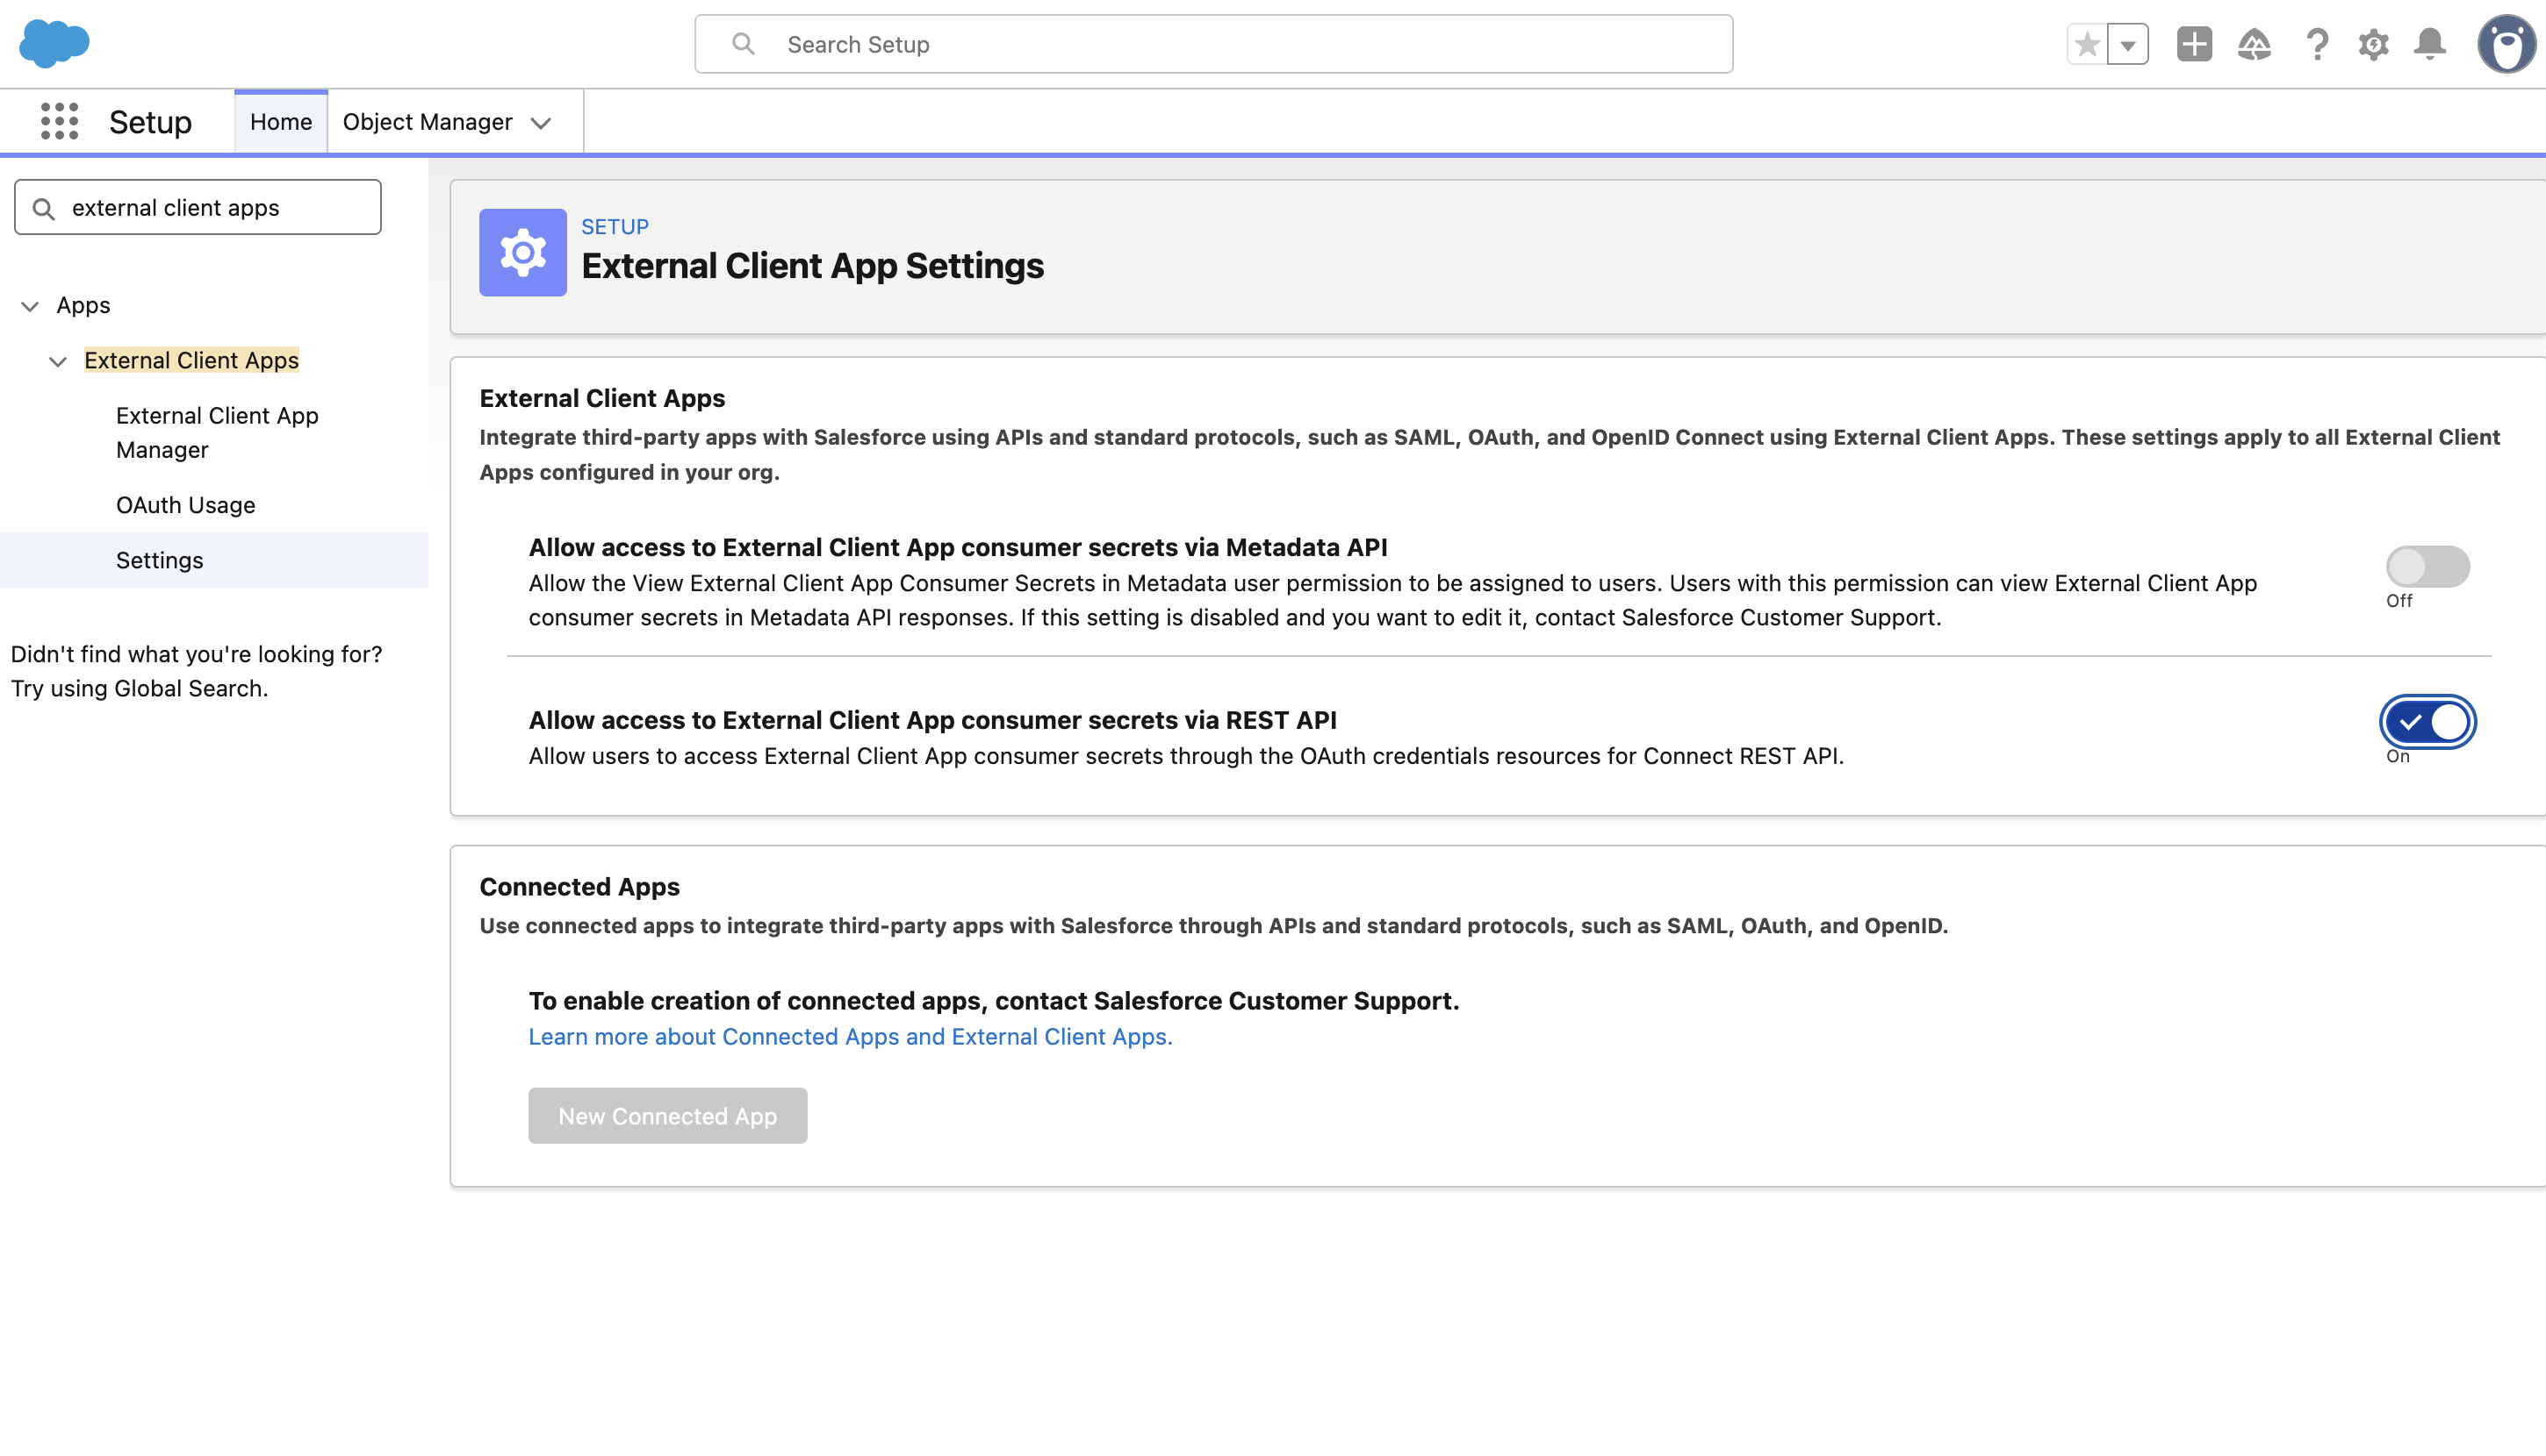Focus the Search Setup field
The image size is (2546, 1456).
1213,44
